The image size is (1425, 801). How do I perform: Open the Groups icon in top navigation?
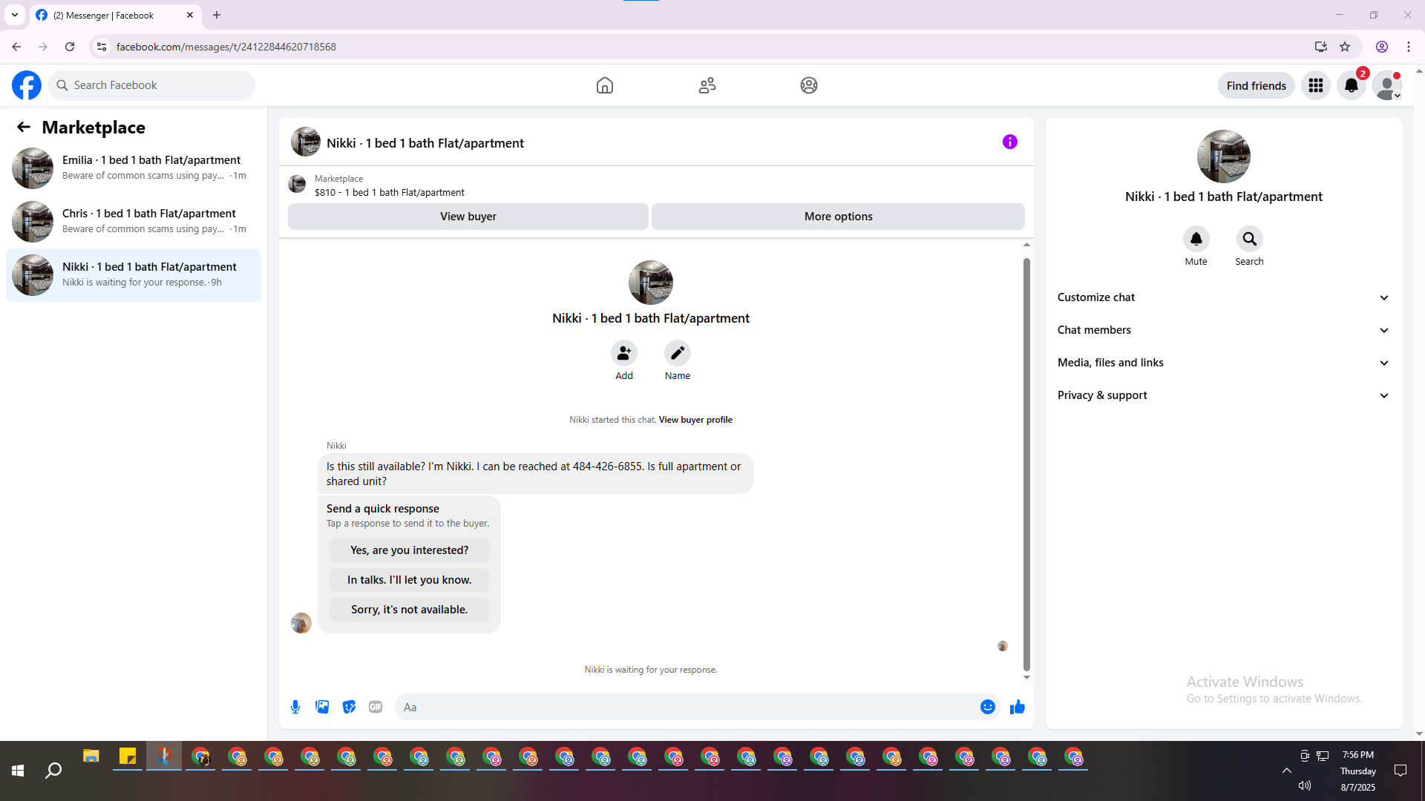(809, 85)
